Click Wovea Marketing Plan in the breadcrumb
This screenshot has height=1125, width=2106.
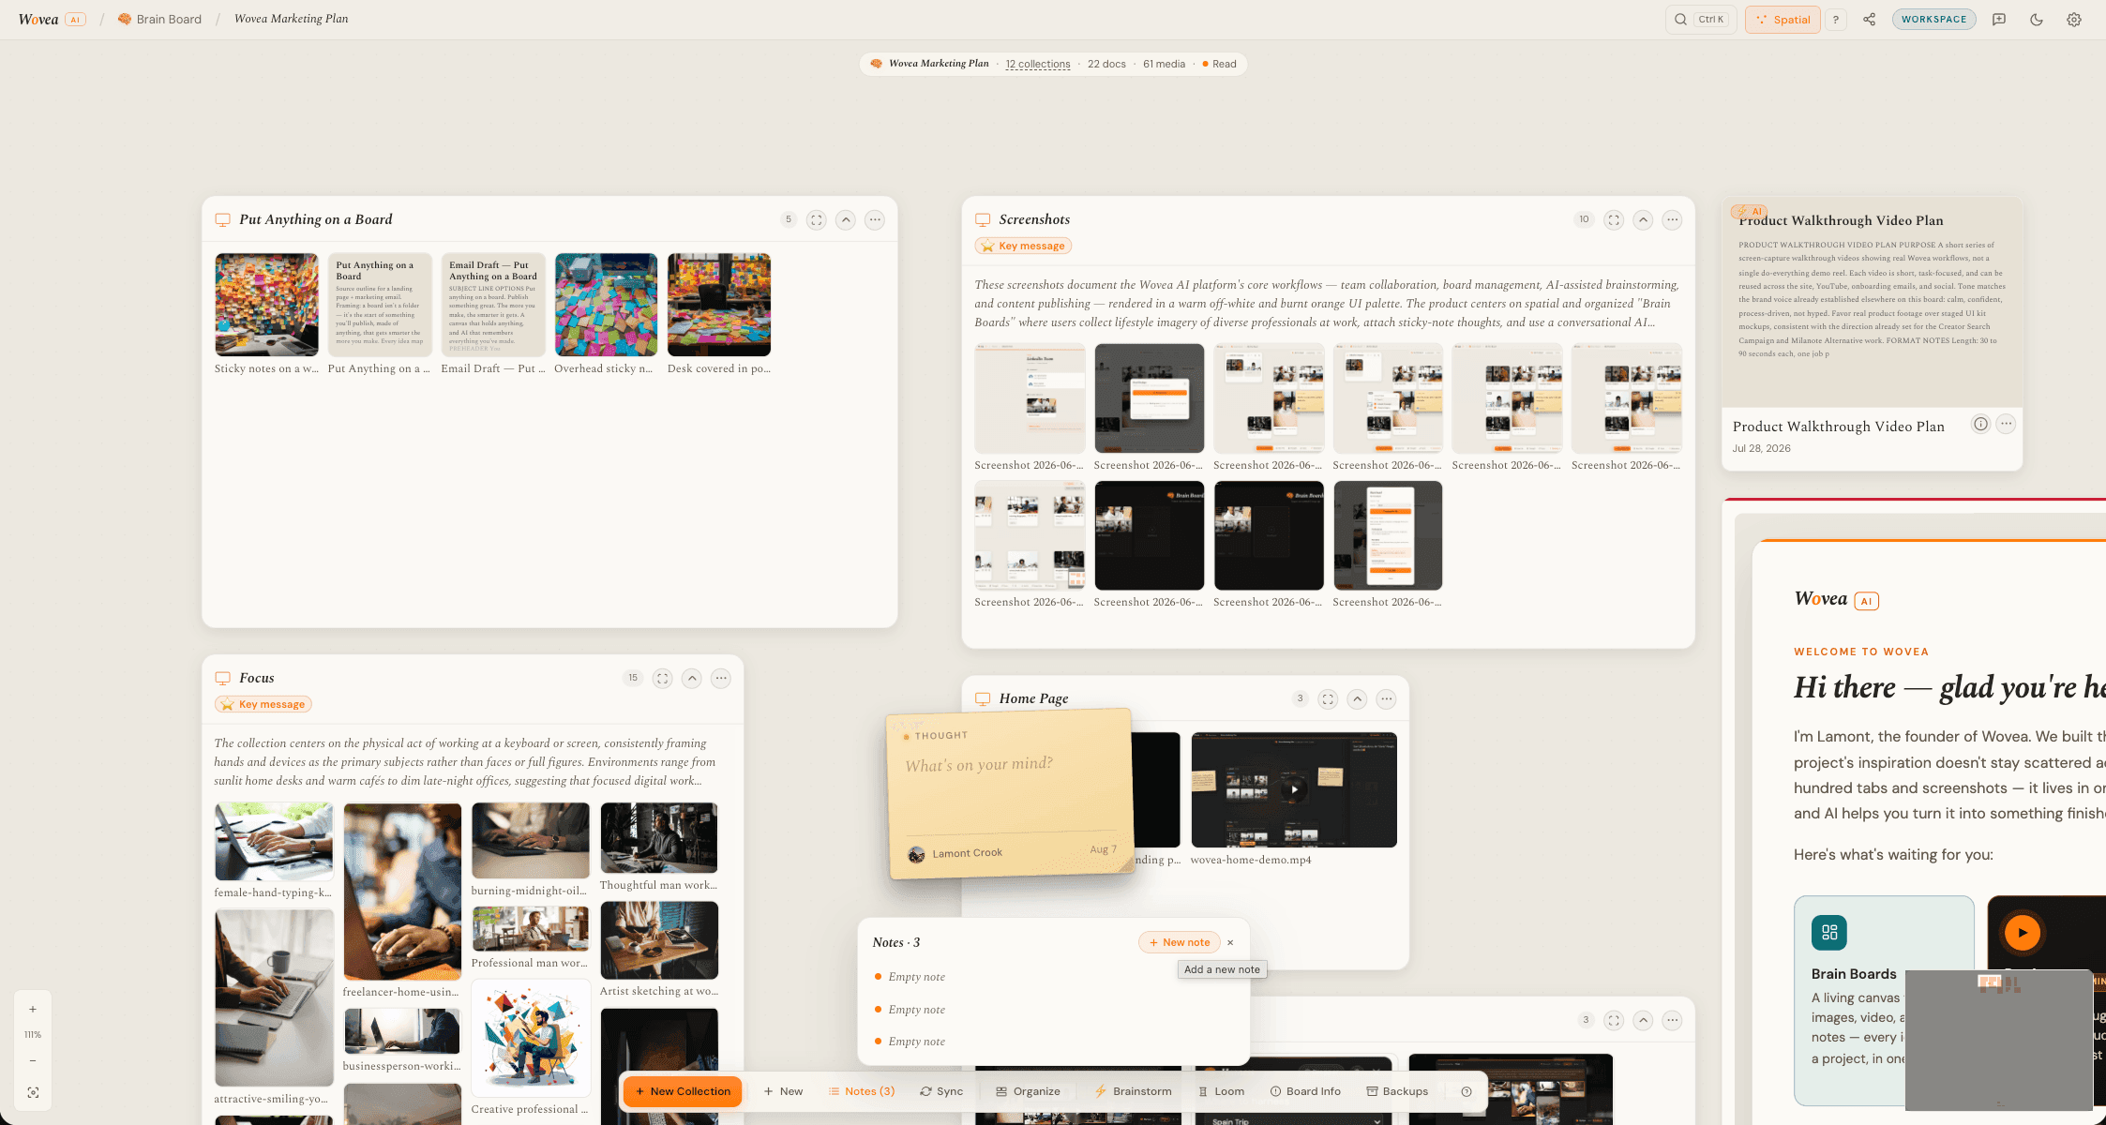point(291,19)
